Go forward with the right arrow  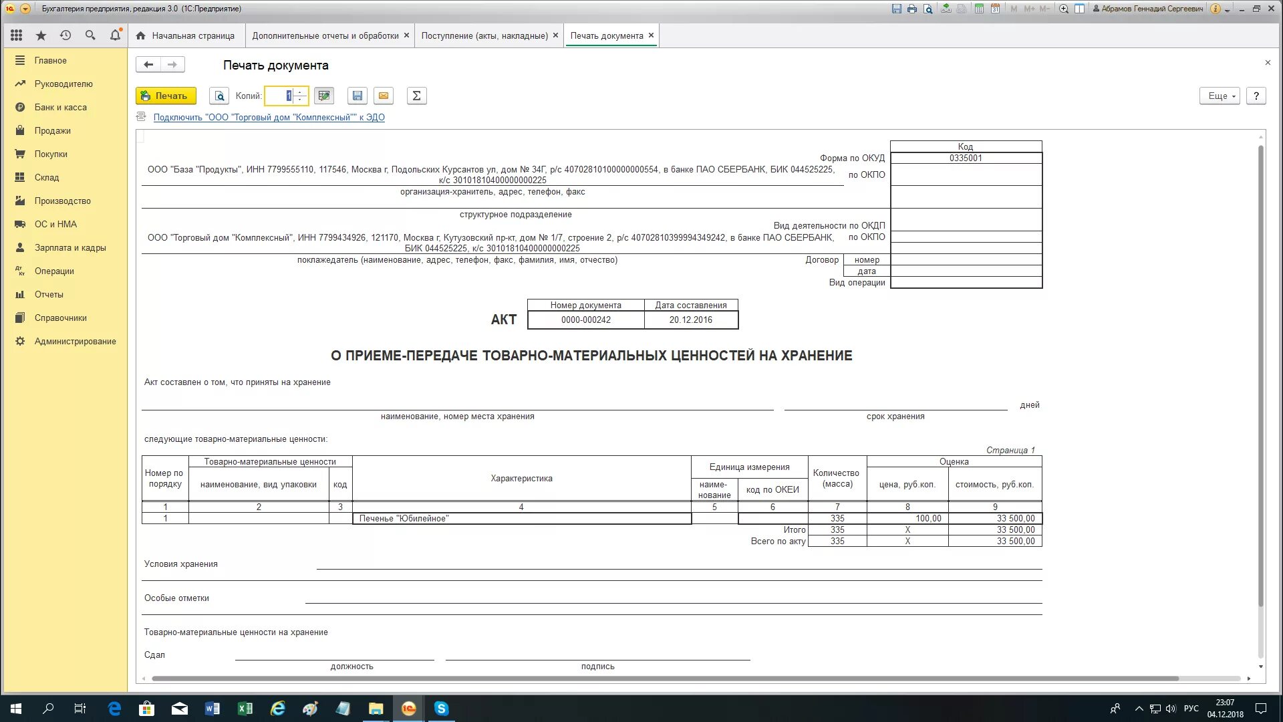pyautogui.click(x=172, y=64)
